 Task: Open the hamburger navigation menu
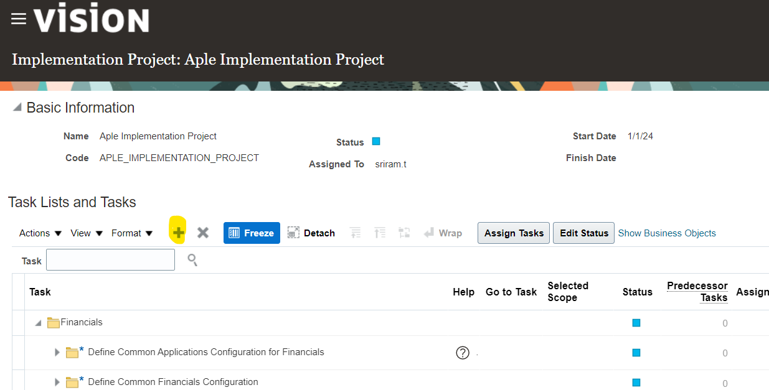19,19
